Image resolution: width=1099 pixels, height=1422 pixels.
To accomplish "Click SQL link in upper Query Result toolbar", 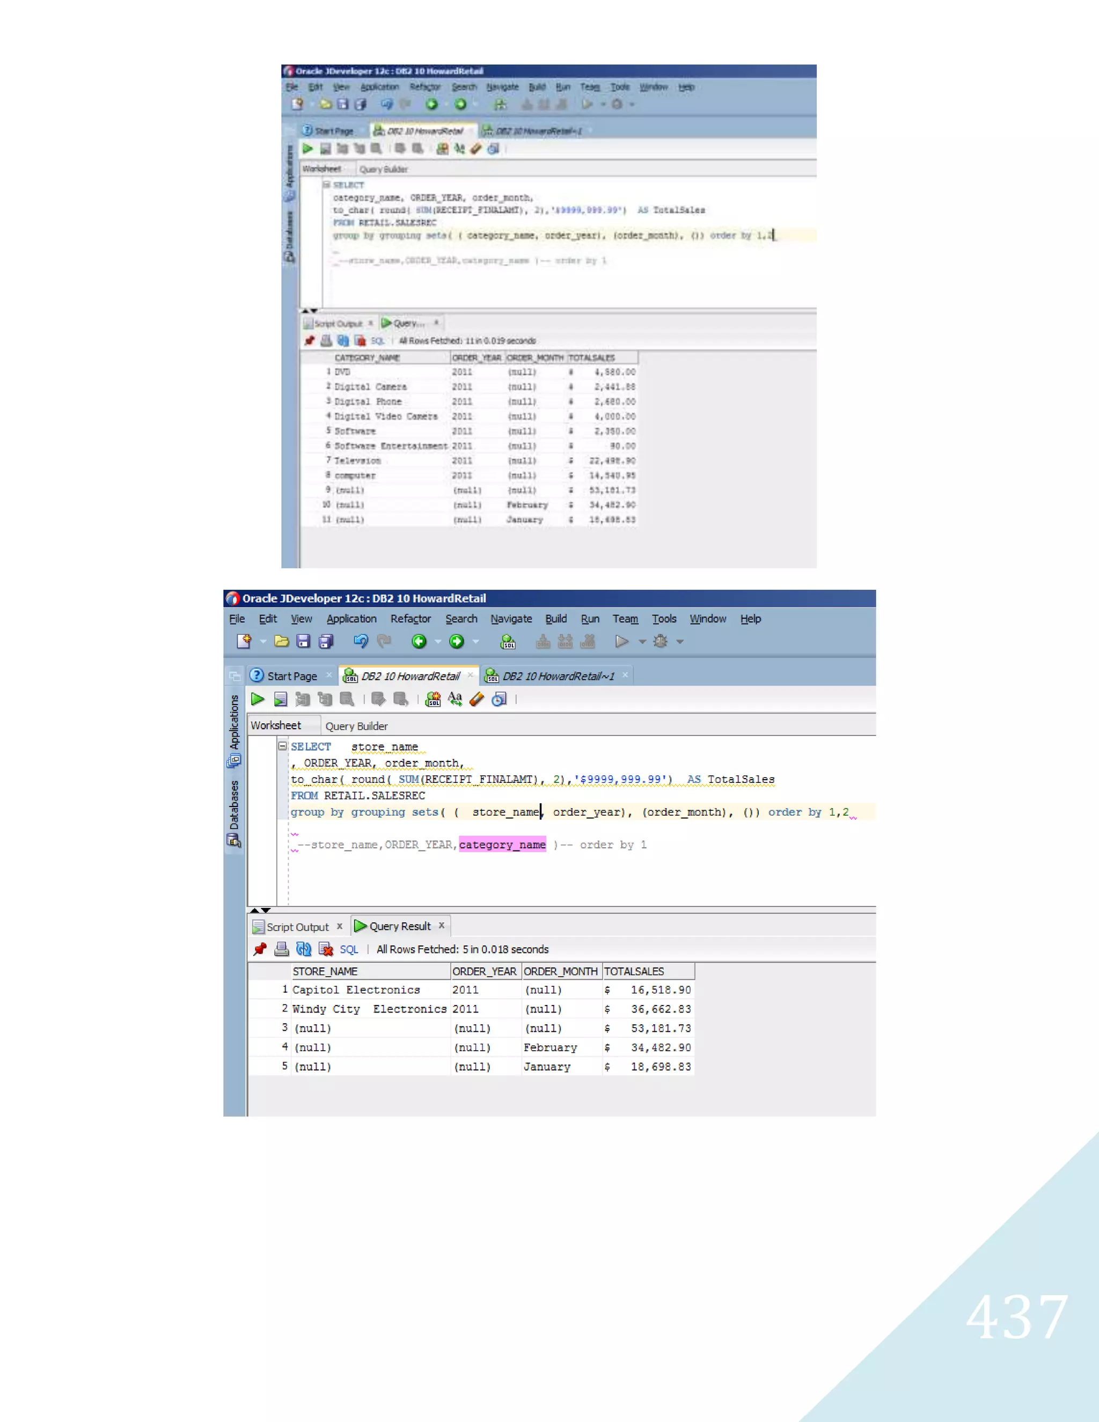I will pos(378,341).
